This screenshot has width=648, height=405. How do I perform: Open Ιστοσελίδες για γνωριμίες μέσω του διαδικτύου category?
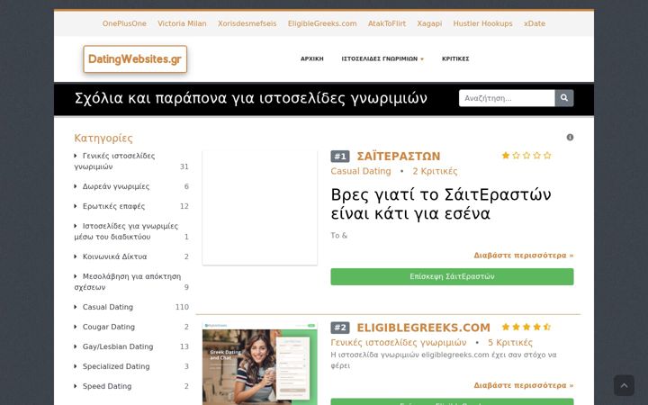(126, 231)
